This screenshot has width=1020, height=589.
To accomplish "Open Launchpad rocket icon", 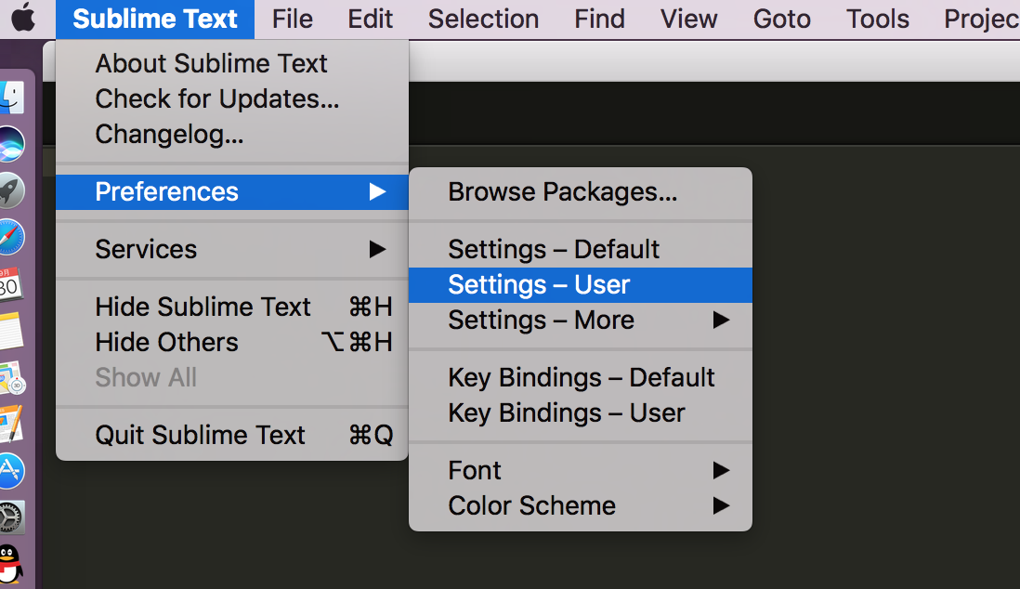I will (x=11, y=190).
